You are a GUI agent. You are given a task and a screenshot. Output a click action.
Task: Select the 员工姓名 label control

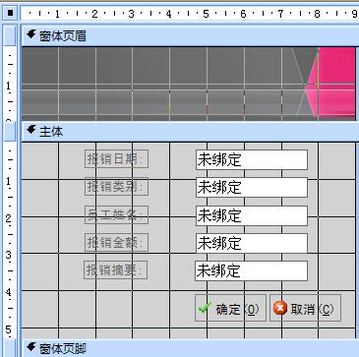[116, 214]
